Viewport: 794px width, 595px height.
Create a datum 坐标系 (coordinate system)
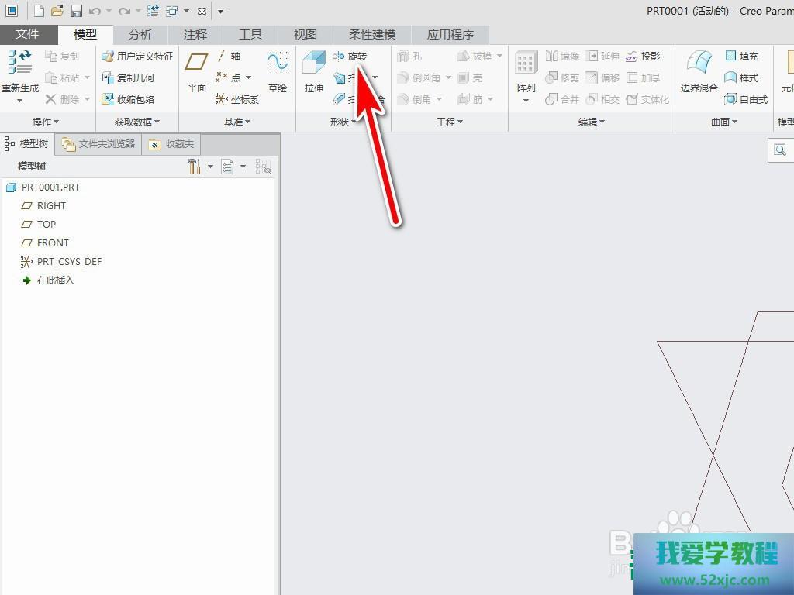(x=237, y=99)
